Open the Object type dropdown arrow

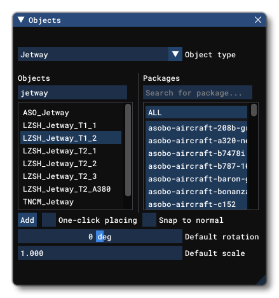point(175,54)
